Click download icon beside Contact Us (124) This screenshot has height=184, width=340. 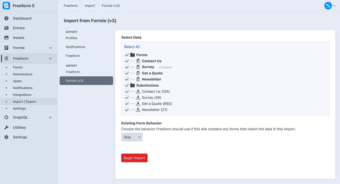pyautogui.click(x=138, y=91)
